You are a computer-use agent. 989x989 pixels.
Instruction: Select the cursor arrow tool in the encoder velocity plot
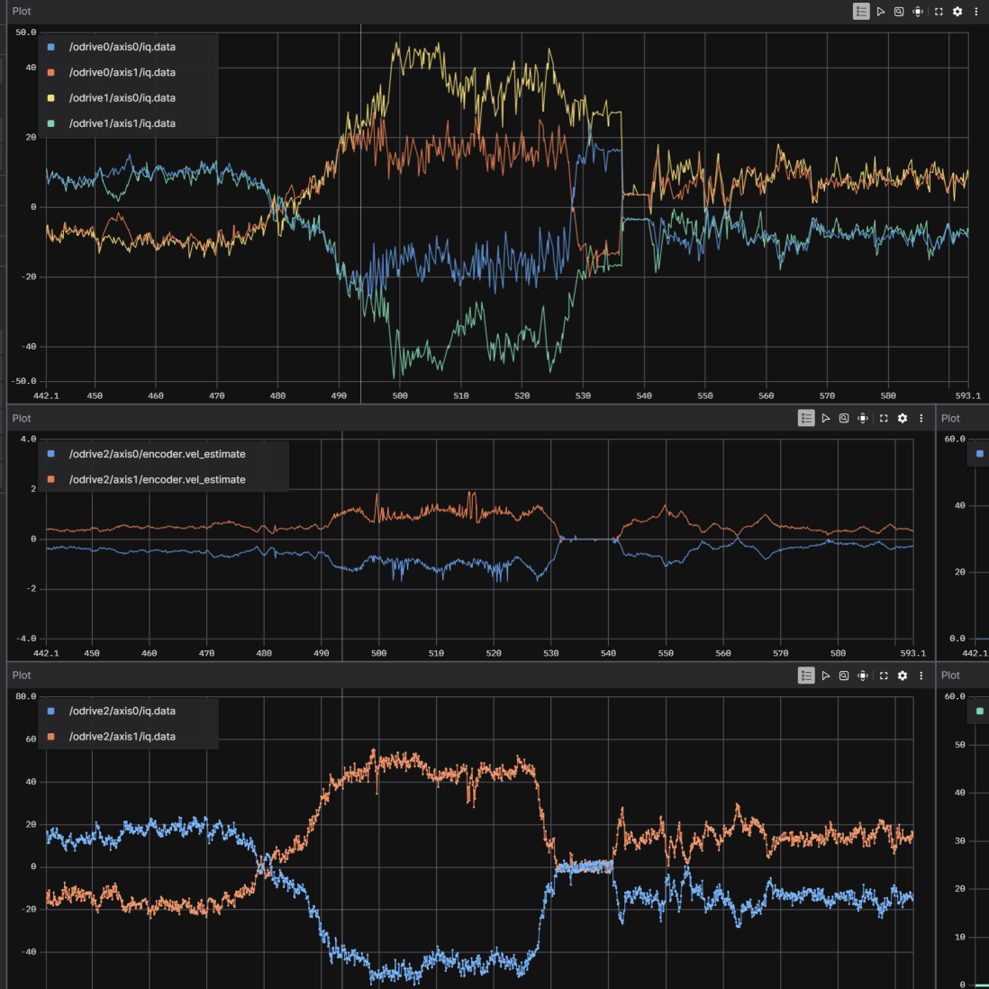coord(826,418)
